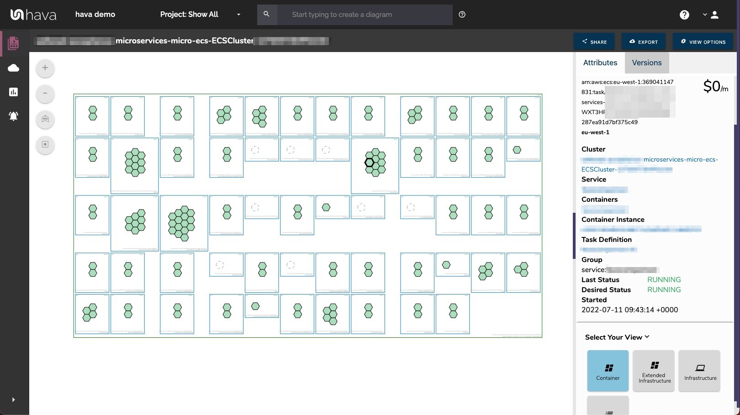740x415 pixels.
Task: Open the reports bar-chart icon in sidebar
Action: coord(14,92)
